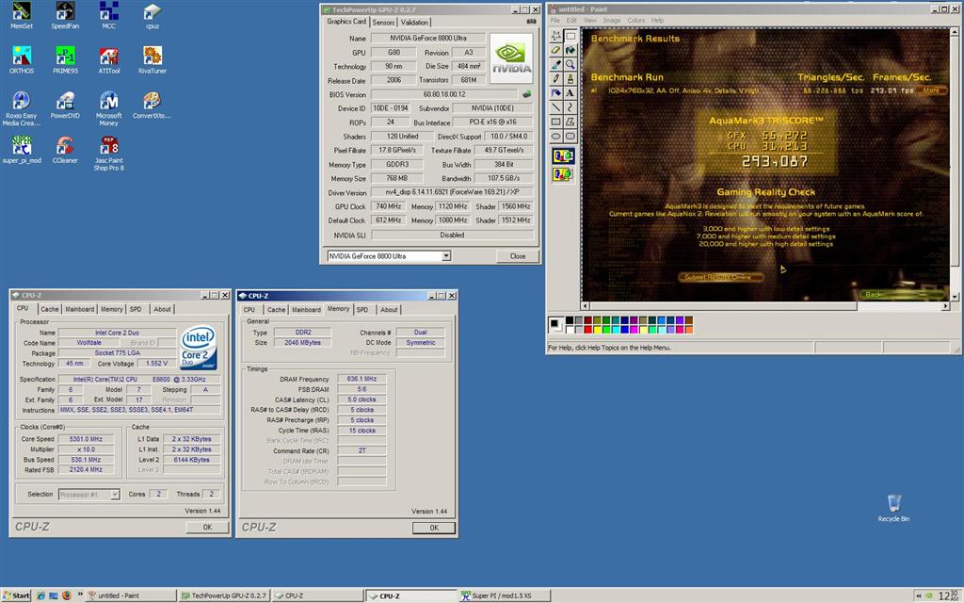Pick the red color swatch in Paint palette

588,329
